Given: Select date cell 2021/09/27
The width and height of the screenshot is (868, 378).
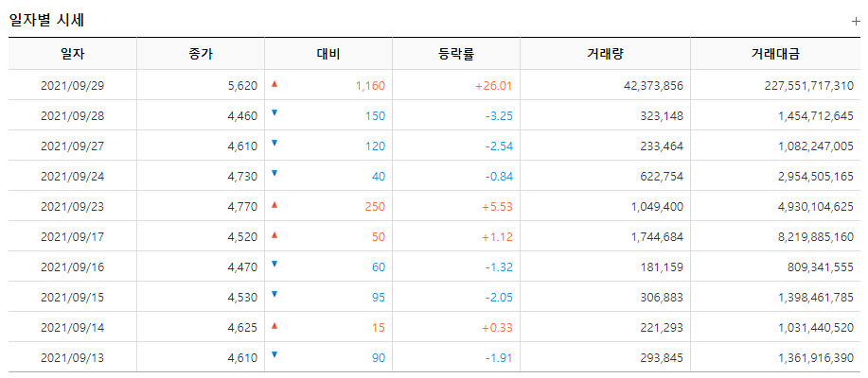Looking at the screenshot, I should point(73,146).
